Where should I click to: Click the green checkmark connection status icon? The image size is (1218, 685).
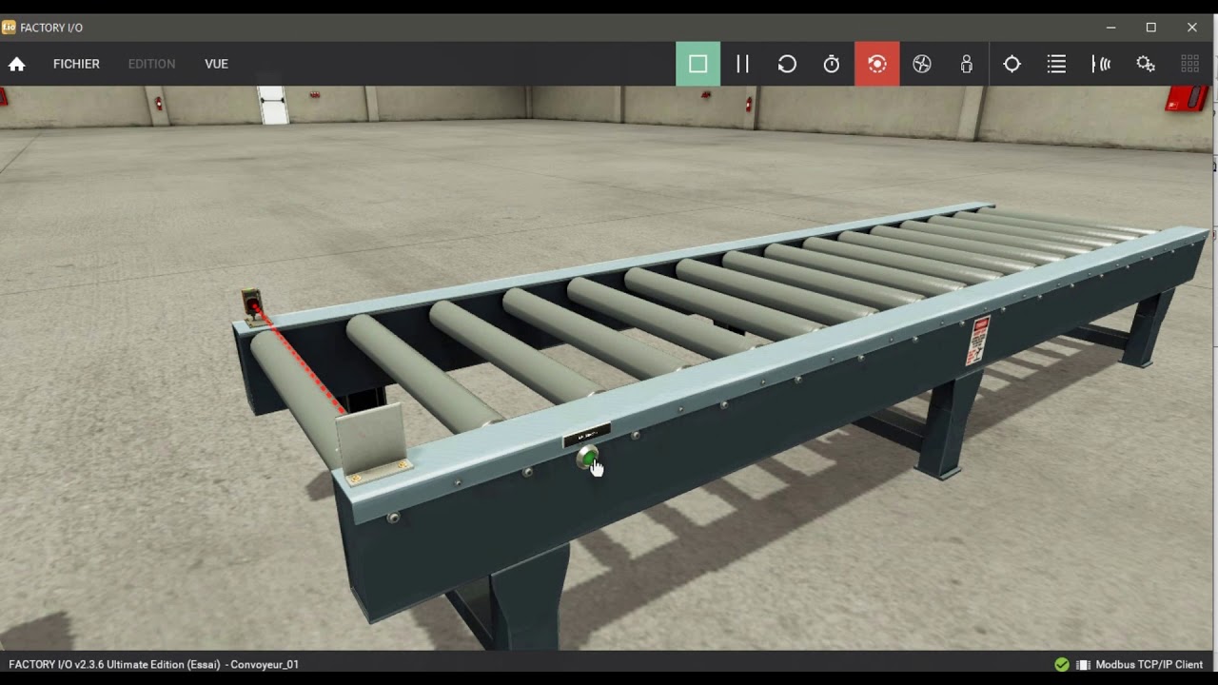(x=1062, y=664)
